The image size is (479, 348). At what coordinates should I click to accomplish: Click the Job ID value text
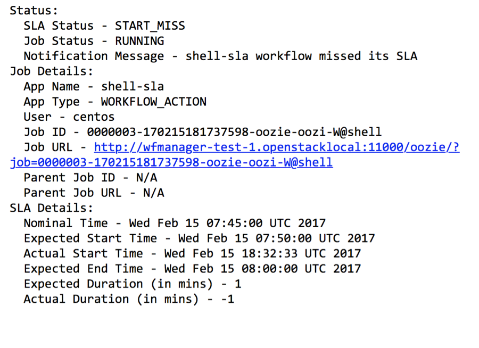(234, 132)
